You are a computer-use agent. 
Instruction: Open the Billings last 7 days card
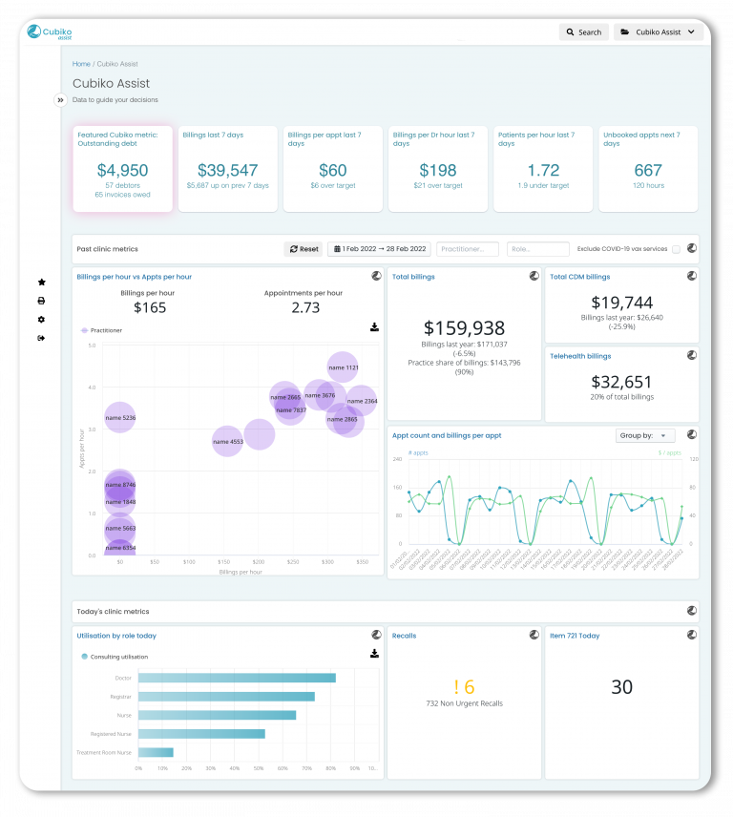[228, 169]
